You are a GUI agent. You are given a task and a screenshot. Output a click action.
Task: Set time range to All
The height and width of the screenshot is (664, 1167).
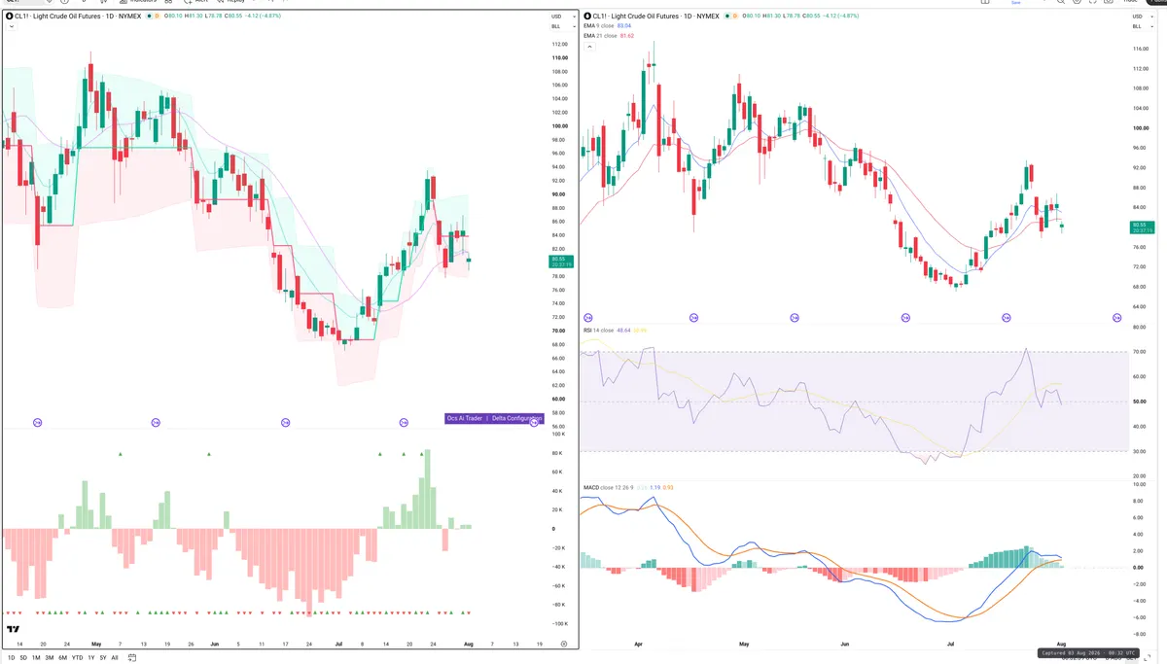pyautogui.click(x=115, y=658)
